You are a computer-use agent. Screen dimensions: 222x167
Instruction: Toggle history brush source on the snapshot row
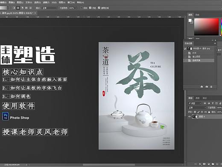point(185,49)
